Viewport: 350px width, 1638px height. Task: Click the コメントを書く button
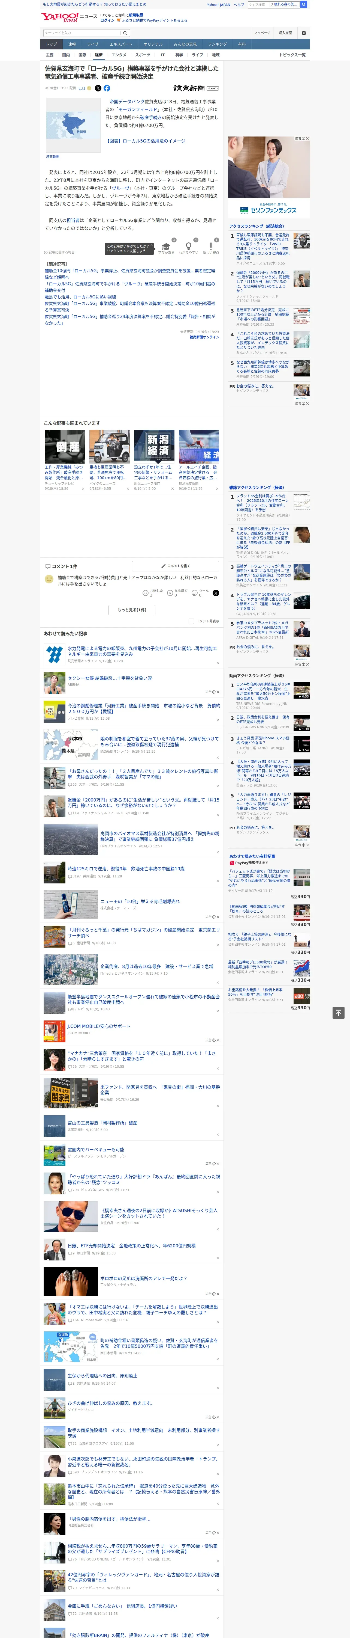click(x=175, y=565)
